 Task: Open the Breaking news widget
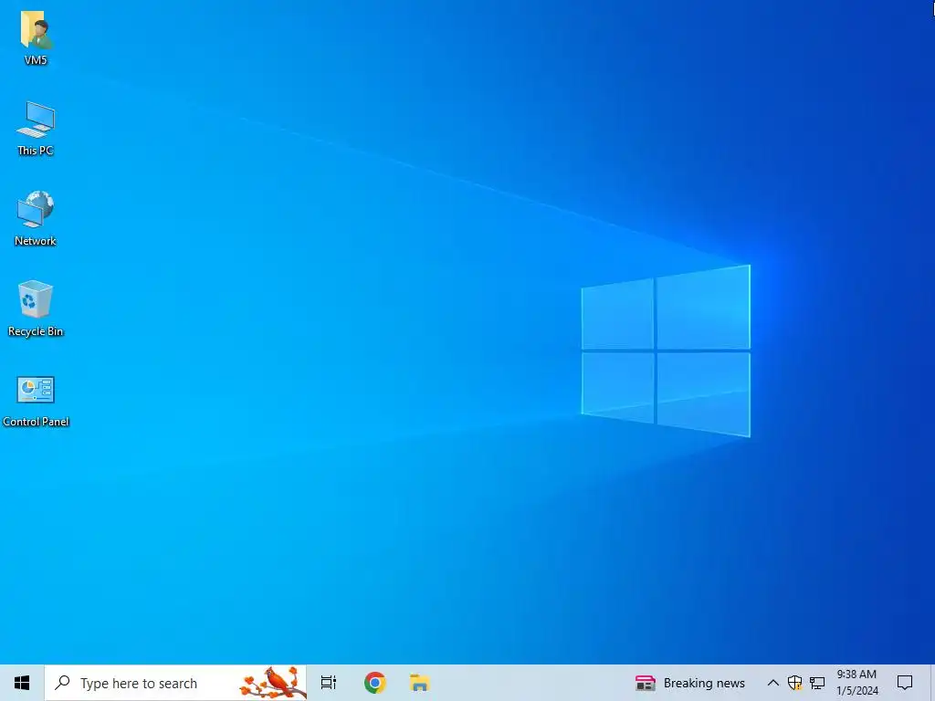click(690, 683)
